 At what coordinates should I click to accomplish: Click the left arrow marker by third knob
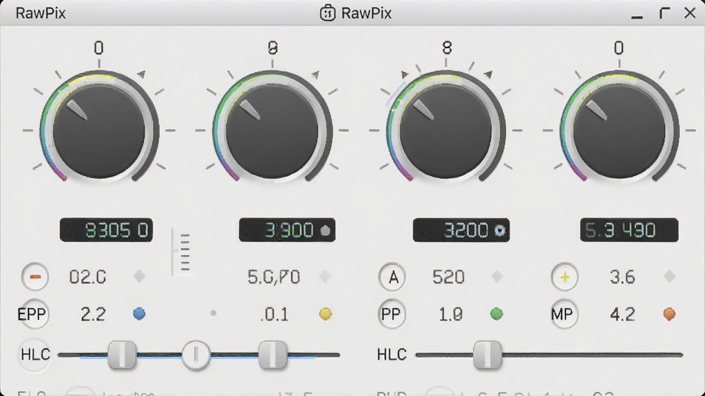(405, 74)
